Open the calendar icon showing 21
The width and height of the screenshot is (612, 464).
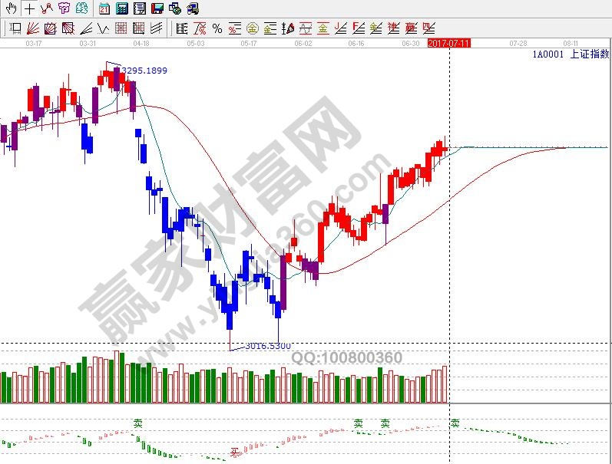tap(104, 9)
